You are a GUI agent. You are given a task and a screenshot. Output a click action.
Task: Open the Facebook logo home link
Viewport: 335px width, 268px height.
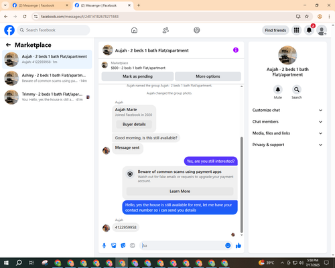(x=9, y=30)
